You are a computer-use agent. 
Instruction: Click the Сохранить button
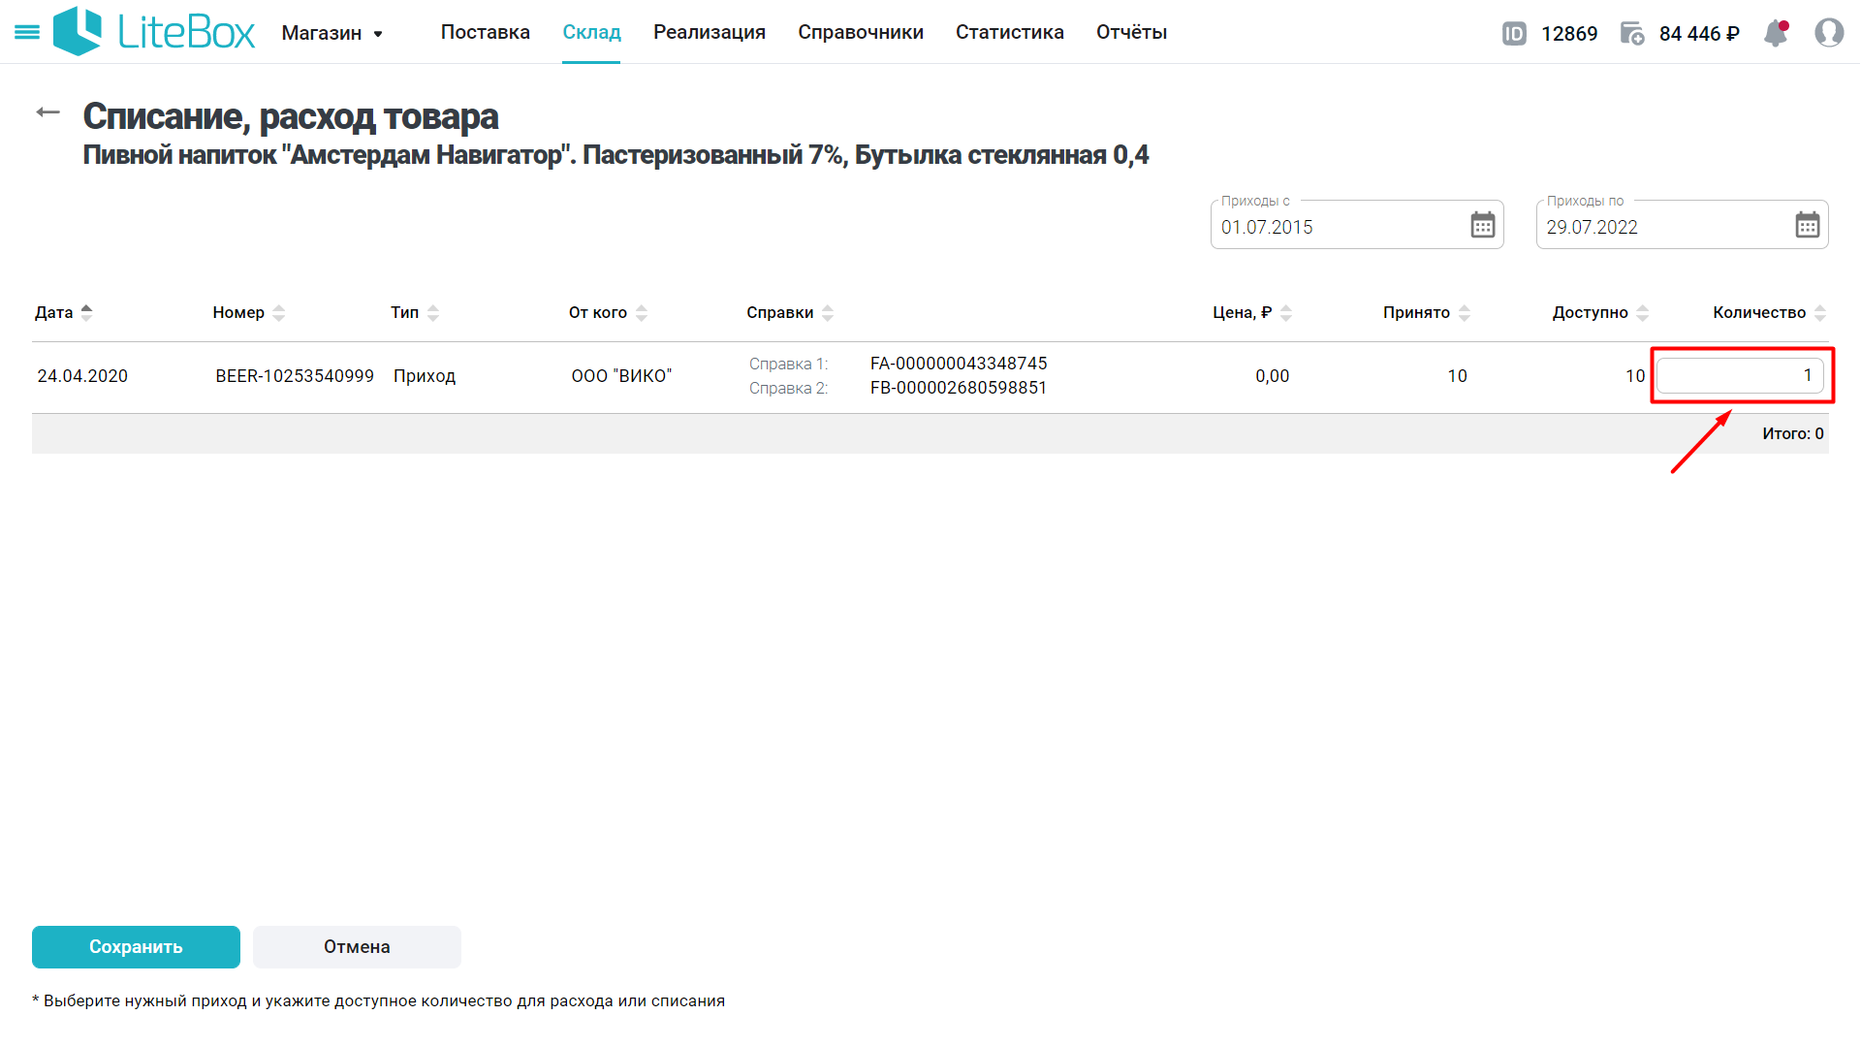point(136,946)
